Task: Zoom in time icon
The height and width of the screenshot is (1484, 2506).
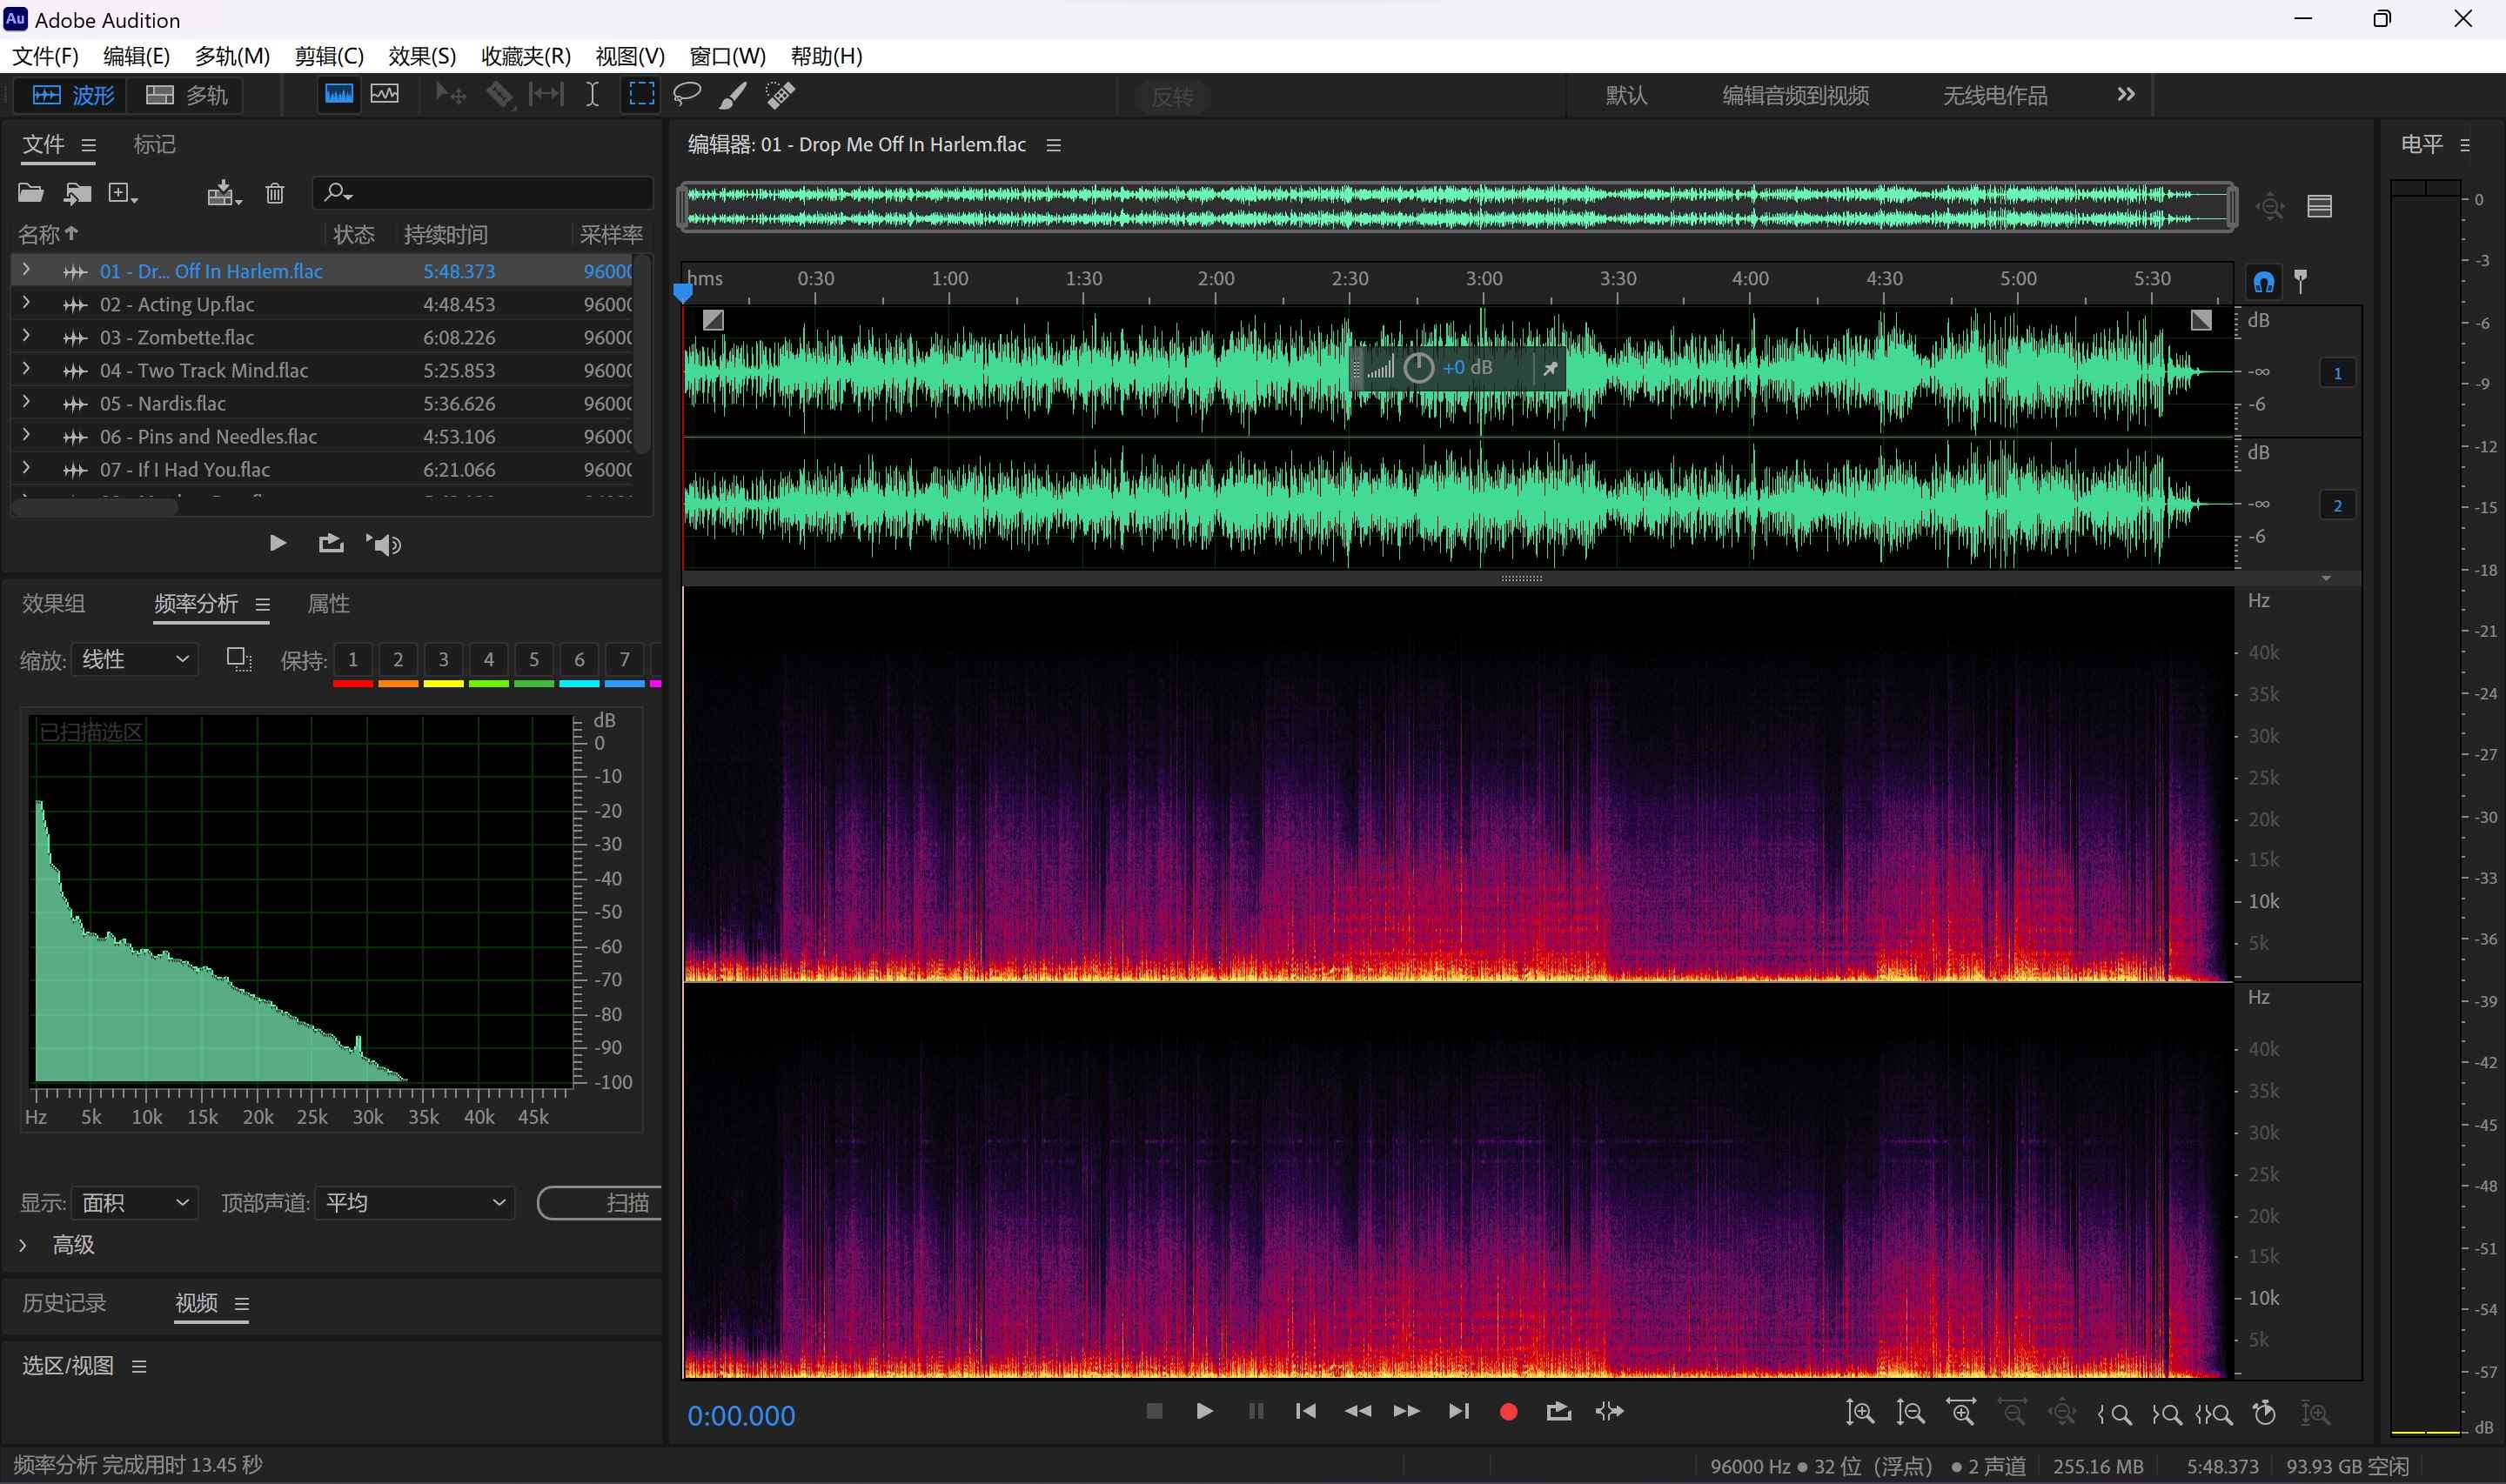Action: coord(1961,1412)
